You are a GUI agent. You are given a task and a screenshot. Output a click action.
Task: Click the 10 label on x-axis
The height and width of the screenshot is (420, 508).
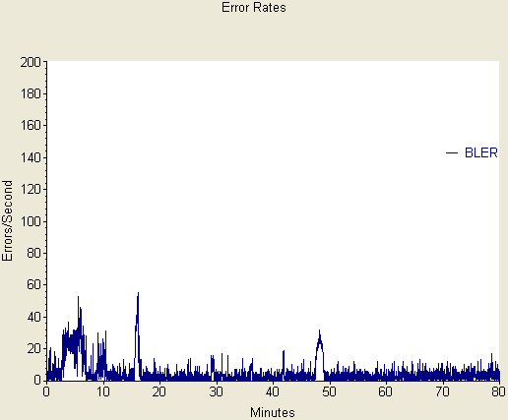pyautogui.click(x=103, y=391)
